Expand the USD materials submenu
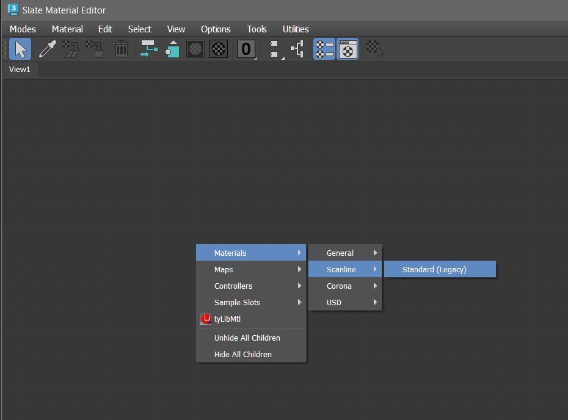 point(345,302)
